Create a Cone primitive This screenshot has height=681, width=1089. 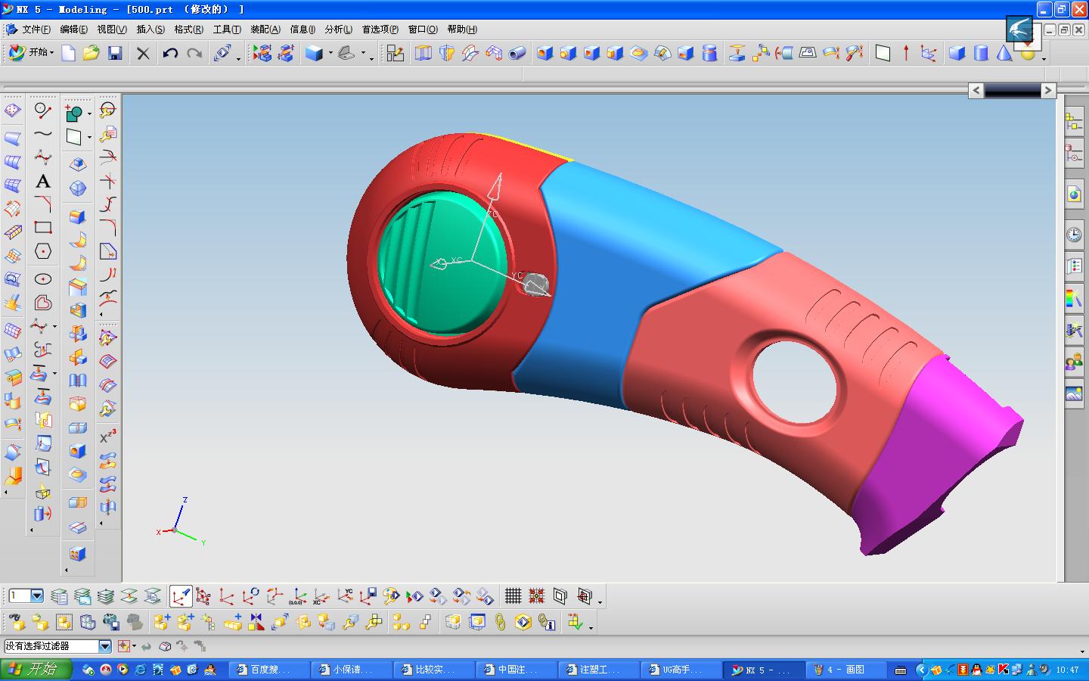tap(1004, 53)
